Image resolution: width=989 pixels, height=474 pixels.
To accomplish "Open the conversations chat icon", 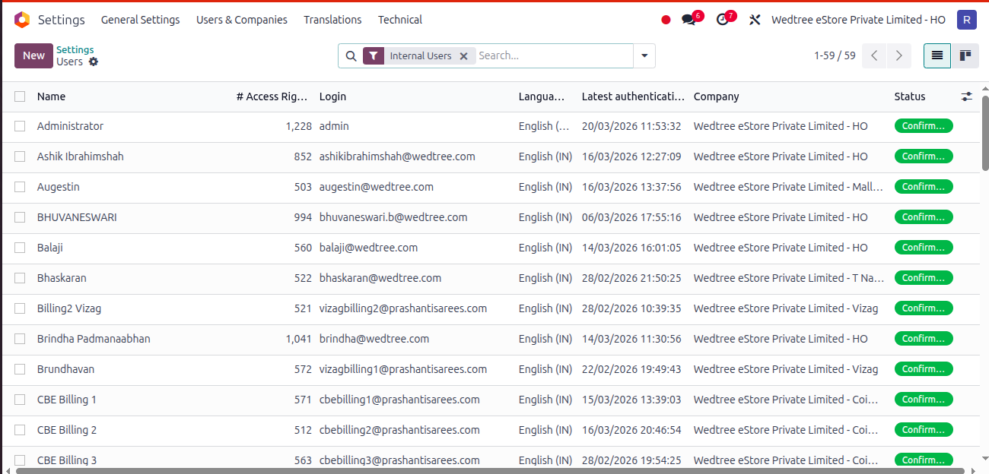I will click(x=689, y=20).
